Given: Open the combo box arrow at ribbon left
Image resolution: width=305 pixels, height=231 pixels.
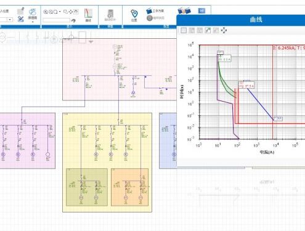Looking at the screenshot, I should click(10, 20).
